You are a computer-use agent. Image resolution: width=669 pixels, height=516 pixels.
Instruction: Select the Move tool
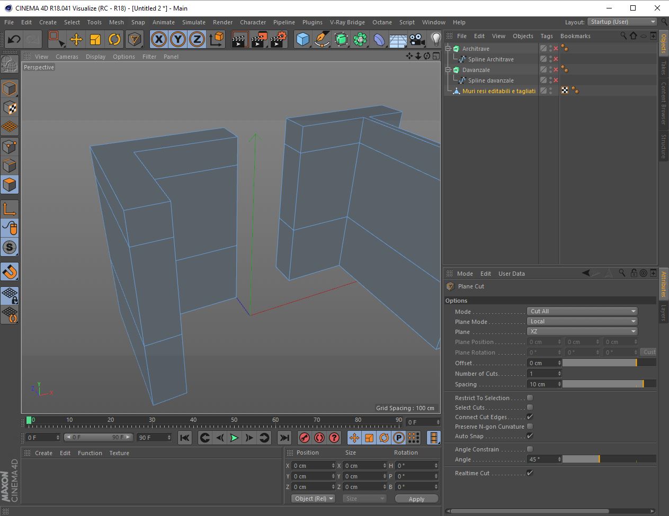tap(76, 39)
